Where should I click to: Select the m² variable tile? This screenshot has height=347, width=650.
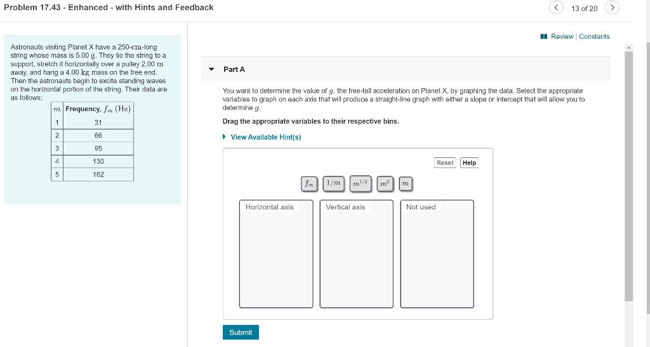pos(385,183)
